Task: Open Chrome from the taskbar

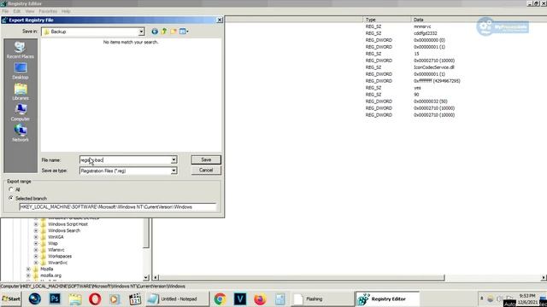Action: pos(220,299)
